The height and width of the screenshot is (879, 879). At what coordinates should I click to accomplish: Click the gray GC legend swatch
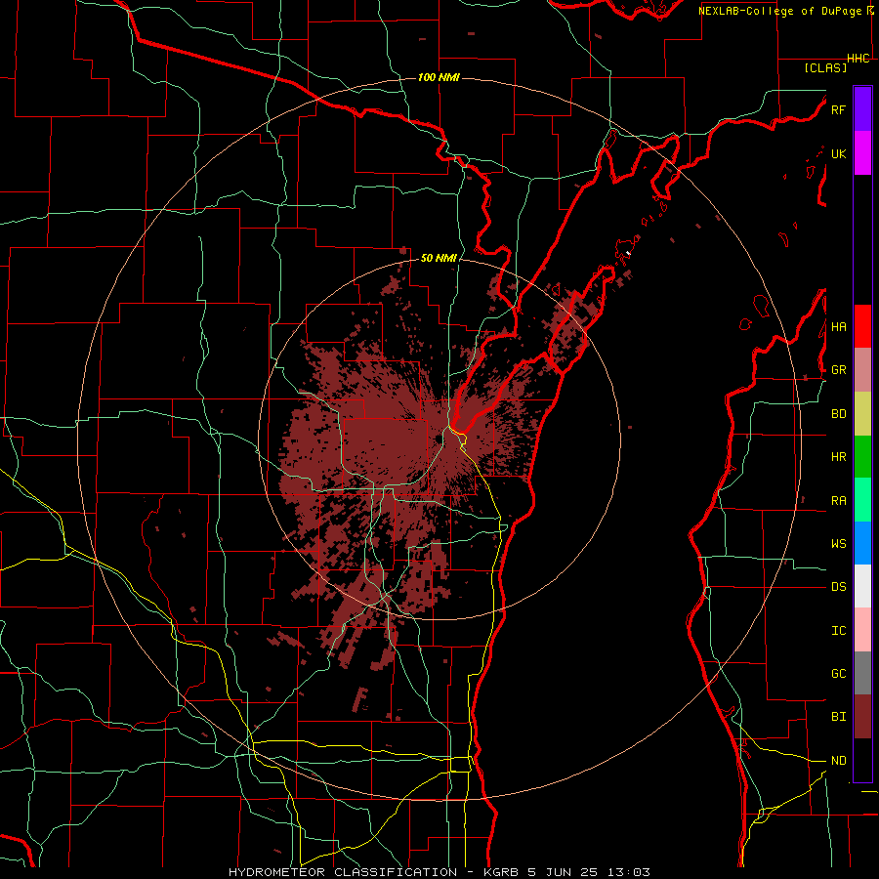tap(862, 673)
